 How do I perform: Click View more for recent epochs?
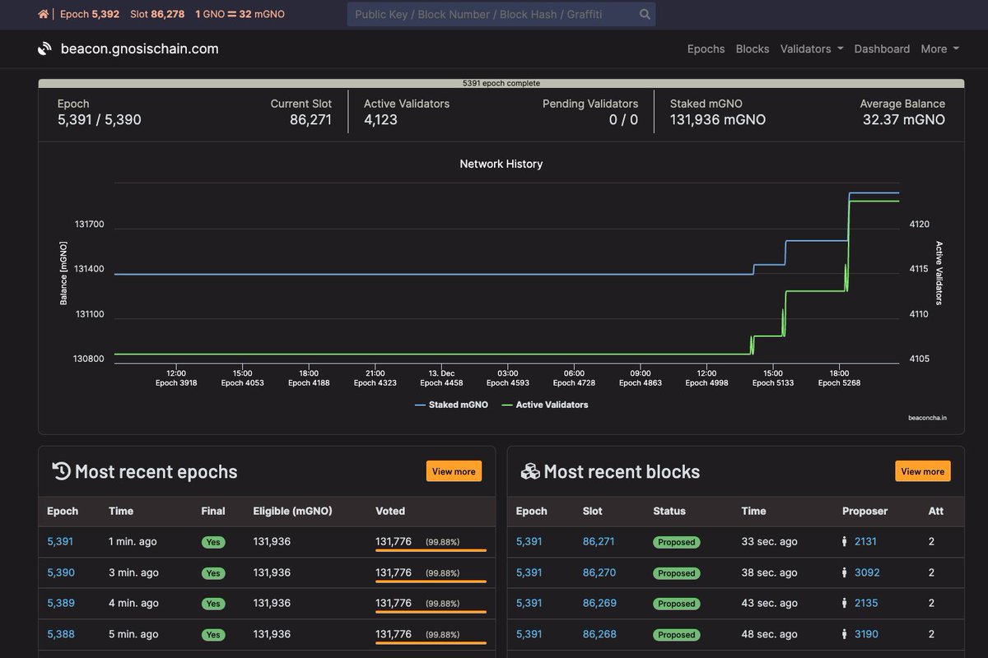[454, 471]
